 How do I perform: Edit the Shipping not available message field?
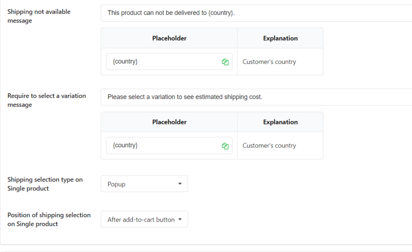[256, 13]
